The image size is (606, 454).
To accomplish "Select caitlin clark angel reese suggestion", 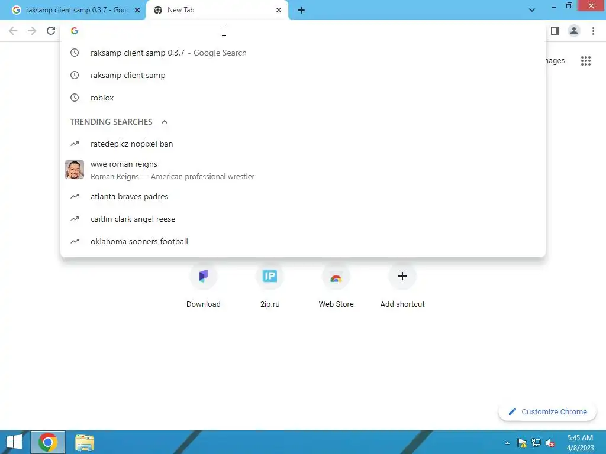I will coord(303,219).
